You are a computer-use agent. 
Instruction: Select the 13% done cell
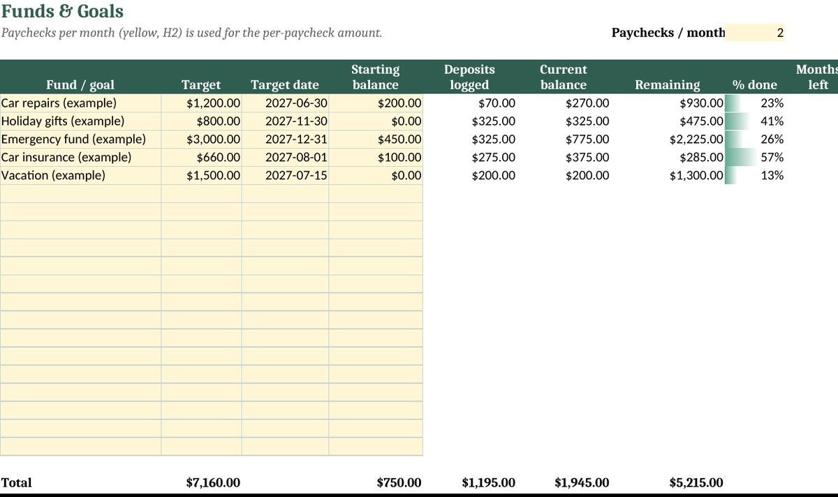pyautogui.click(x=755, y=176)
